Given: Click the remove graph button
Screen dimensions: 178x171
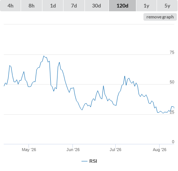Looking at the screenshot, I should click(160, 17).
